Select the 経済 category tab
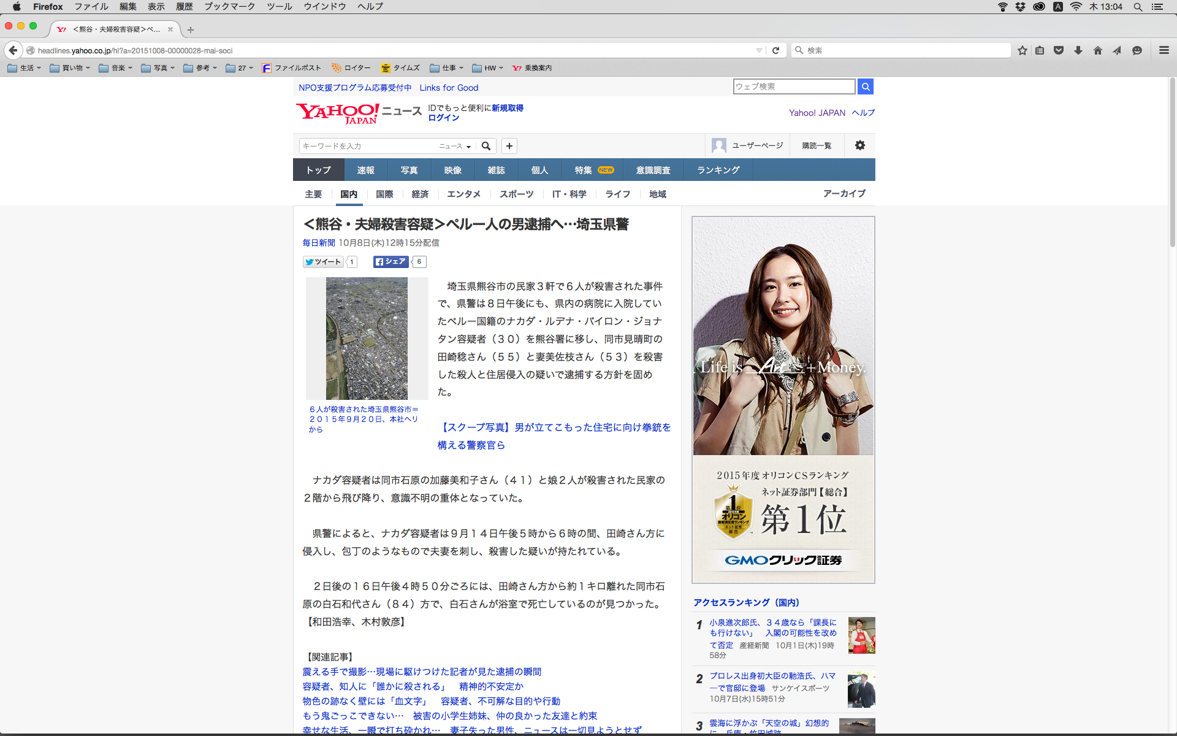The image size is (1177, 736). (420, 194)
